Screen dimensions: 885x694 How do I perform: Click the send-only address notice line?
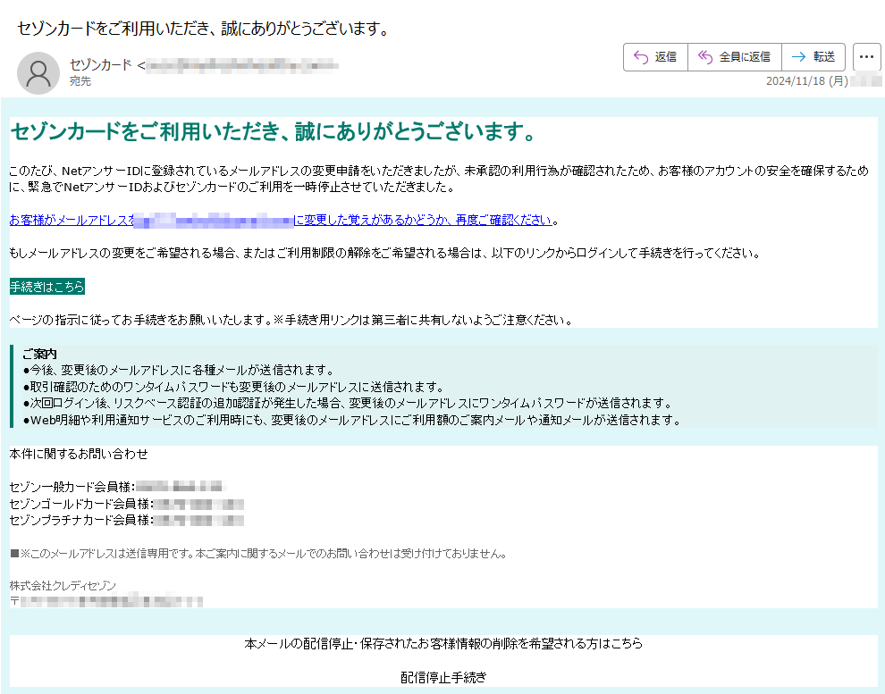(x=258, y=554)
